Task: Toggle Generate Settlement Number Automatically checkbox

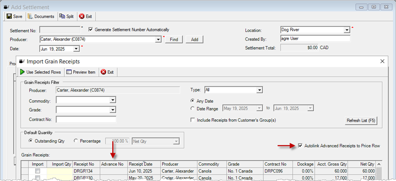Action: tap(91, 30)
